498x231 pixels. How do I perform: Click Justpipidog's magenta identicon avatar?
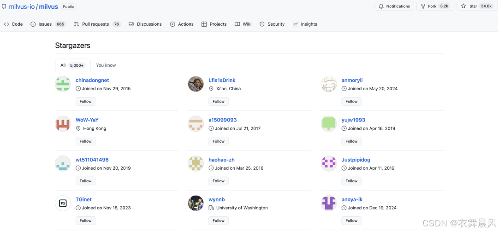click(329, 163)
